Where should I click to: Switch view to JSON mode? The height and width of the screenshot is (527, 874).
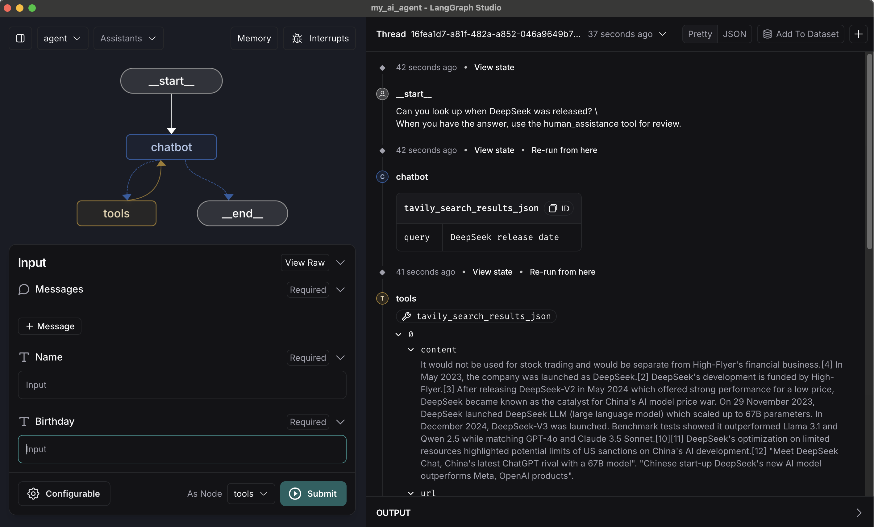pos(734,34)
